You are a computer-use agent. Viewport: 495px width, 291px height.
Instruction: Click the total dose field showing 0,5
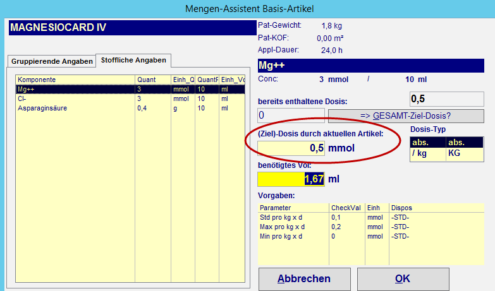click(x=447, y=99)
